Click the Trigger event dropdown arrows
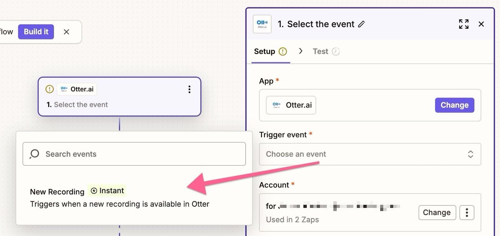The image size is (500, 236). (x=470, y=154)
